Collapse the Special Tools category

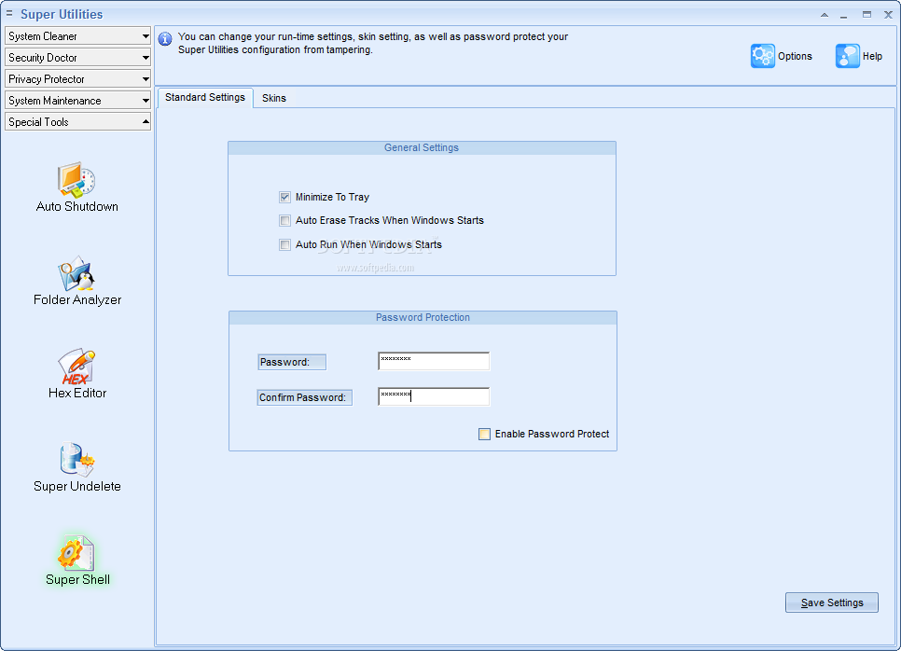tap(77, 122)
